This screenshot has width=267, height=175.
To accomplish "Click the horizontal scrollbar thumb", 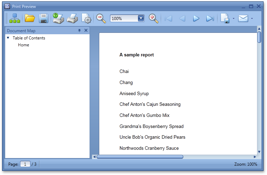I will click(140, 157).
